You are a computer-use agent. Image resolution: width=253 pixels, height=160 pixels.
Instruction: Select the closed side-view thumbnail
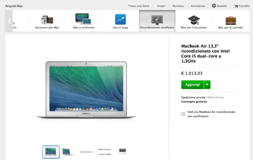[x=87, y=151]
